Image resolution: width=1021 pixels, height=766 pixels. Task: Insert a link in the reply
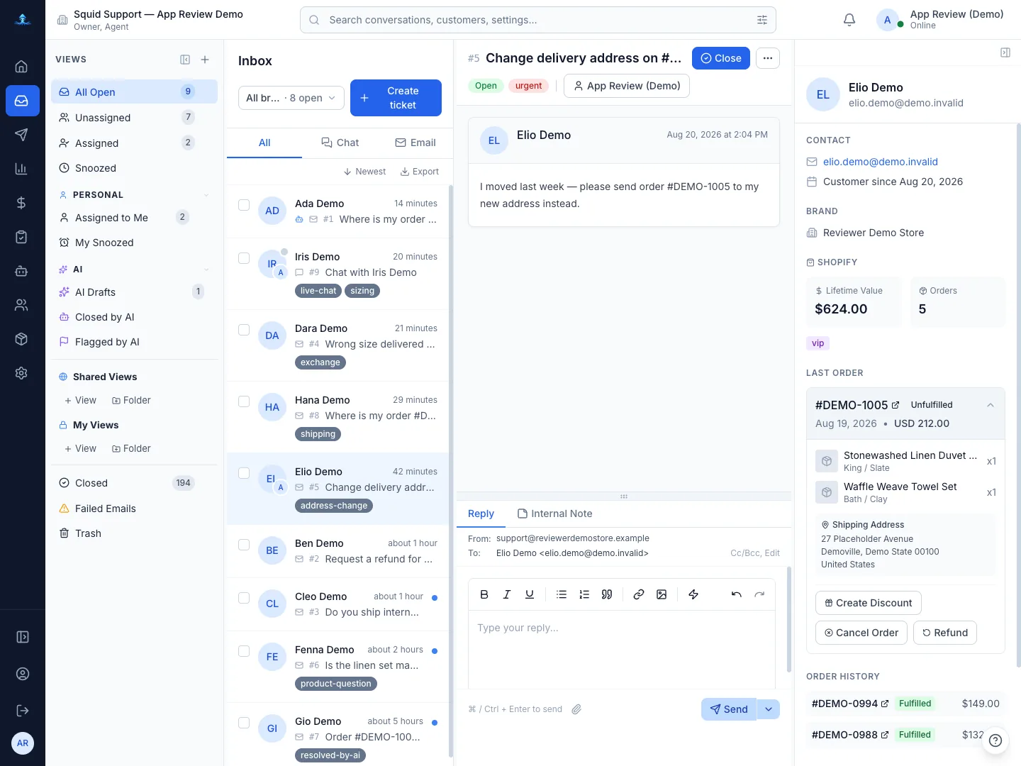(639, 594)
